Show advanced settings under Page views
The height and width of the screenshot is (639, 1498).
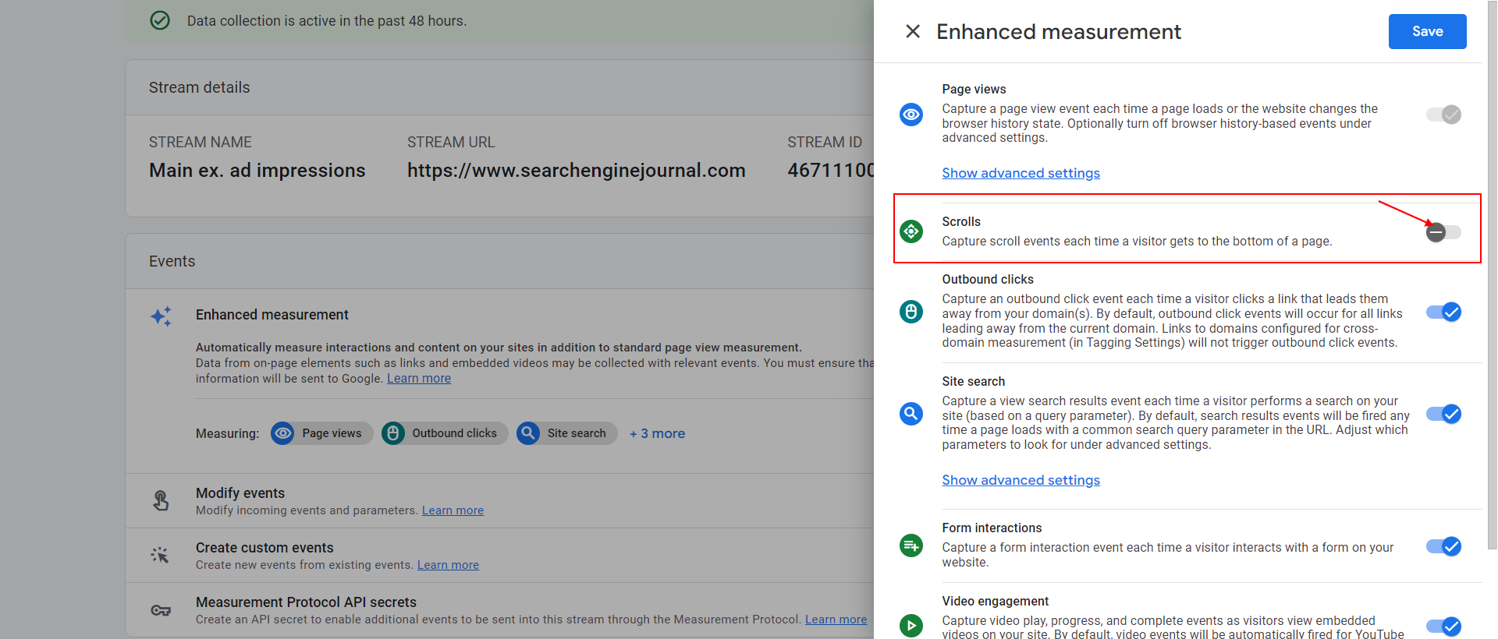point(1021,173)
